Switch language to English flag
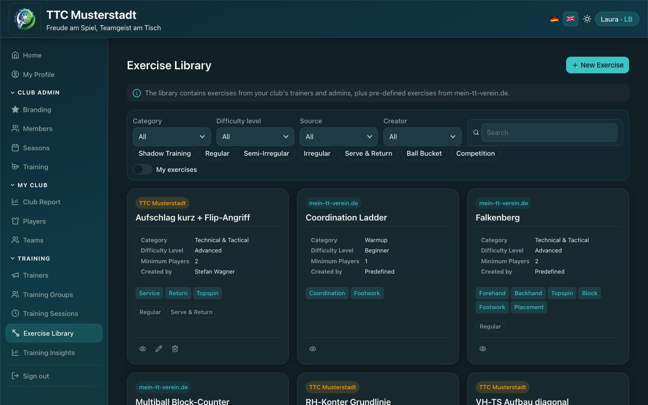Image resolution: width=648 pixels, height=405 pixels. pos(571,19)
